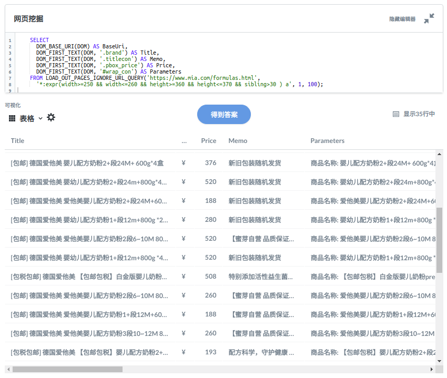Click the horizontal scrollbar right arrow
This screenshot has height=378, width=447.
pyautogui.click(x=432, y=369)
